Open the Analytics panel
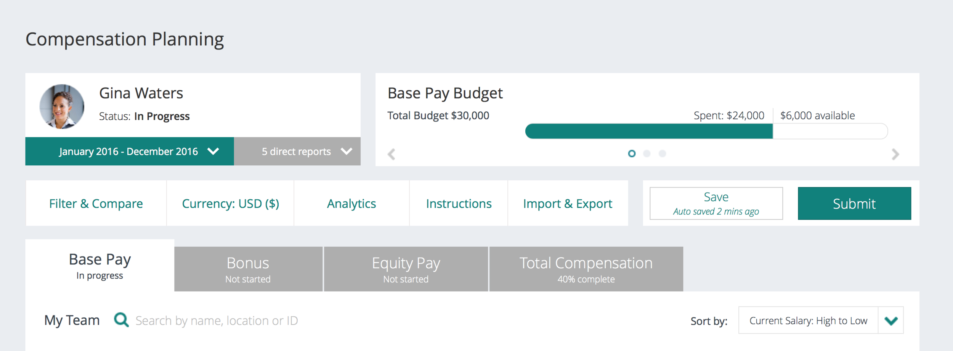The width and height of the screenshot is (953, 351). coord(351,203)
